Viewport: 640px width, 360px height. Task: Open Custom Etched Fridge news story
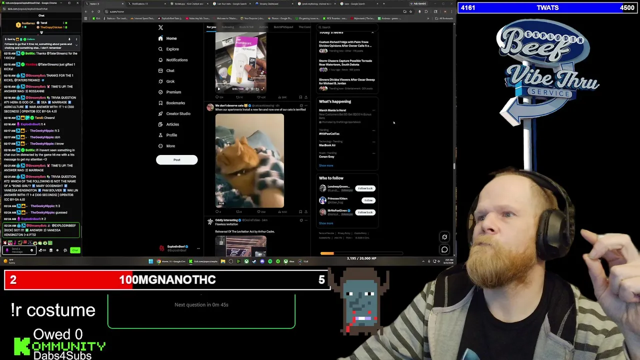pyautogui.click(x=346, y=46)
